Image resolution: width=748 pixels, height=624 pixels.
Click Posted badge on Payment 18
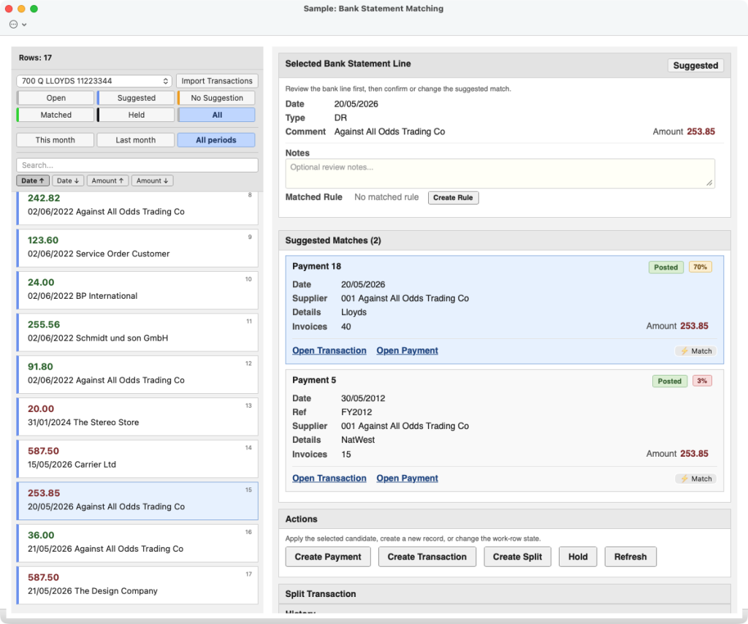(x=665, y=267)
